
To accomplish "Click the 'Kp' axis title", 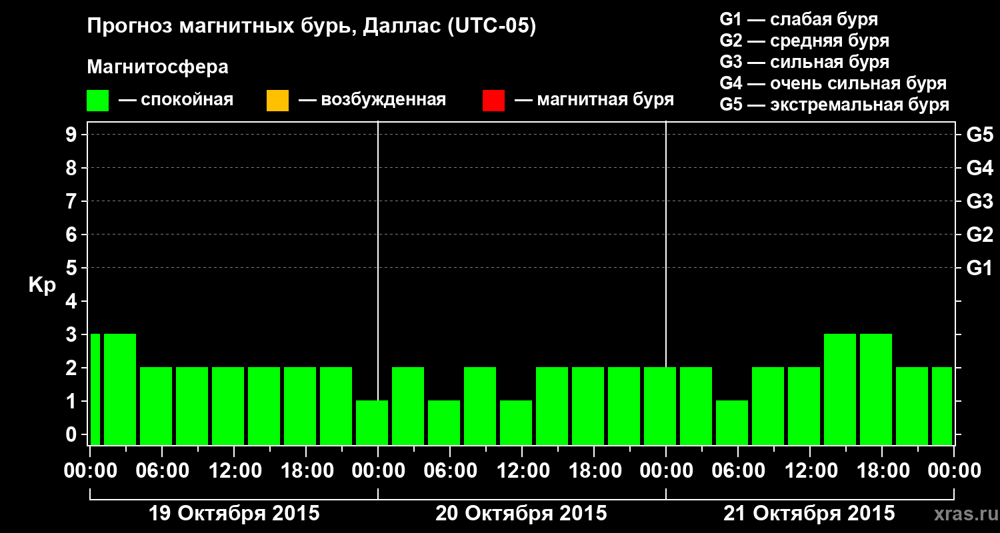I will (x=42, y=285).
